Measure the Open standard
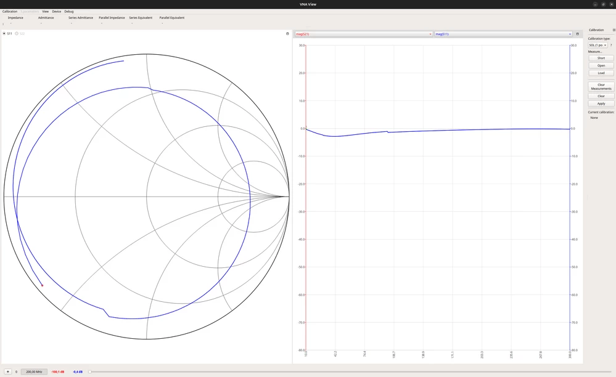The image size is (616, 377). click(601, 65)
